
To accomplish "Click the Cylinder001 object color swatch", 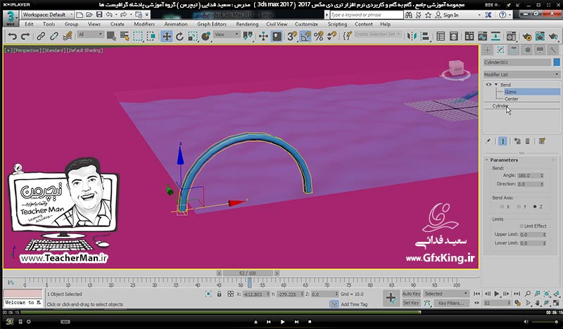I will point(557,63).
